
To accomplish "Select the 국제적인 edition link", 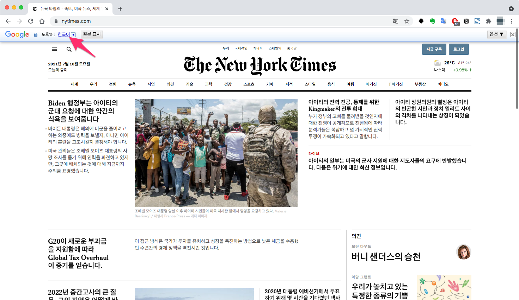I will pos(241,48).
